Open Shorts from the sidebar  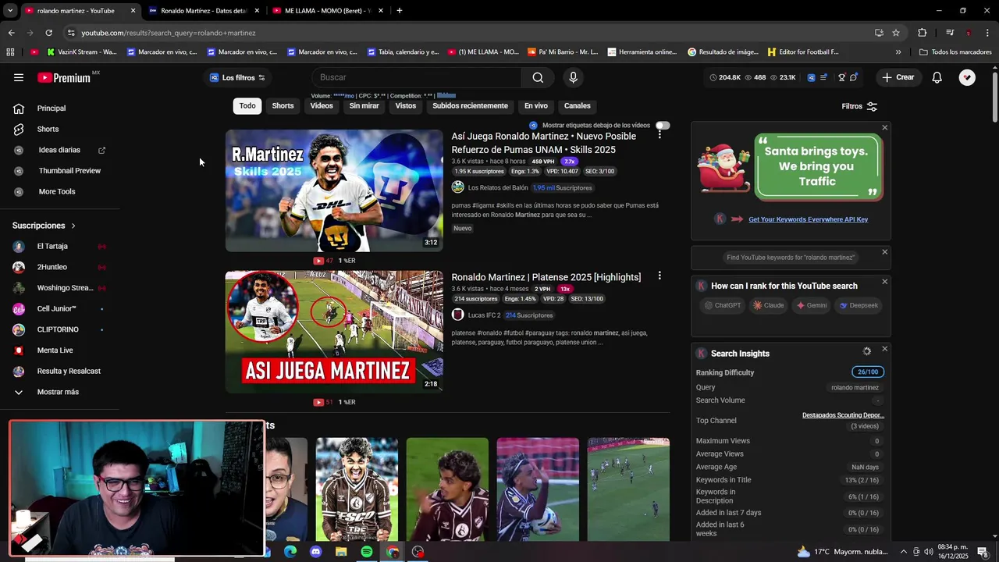47,129
